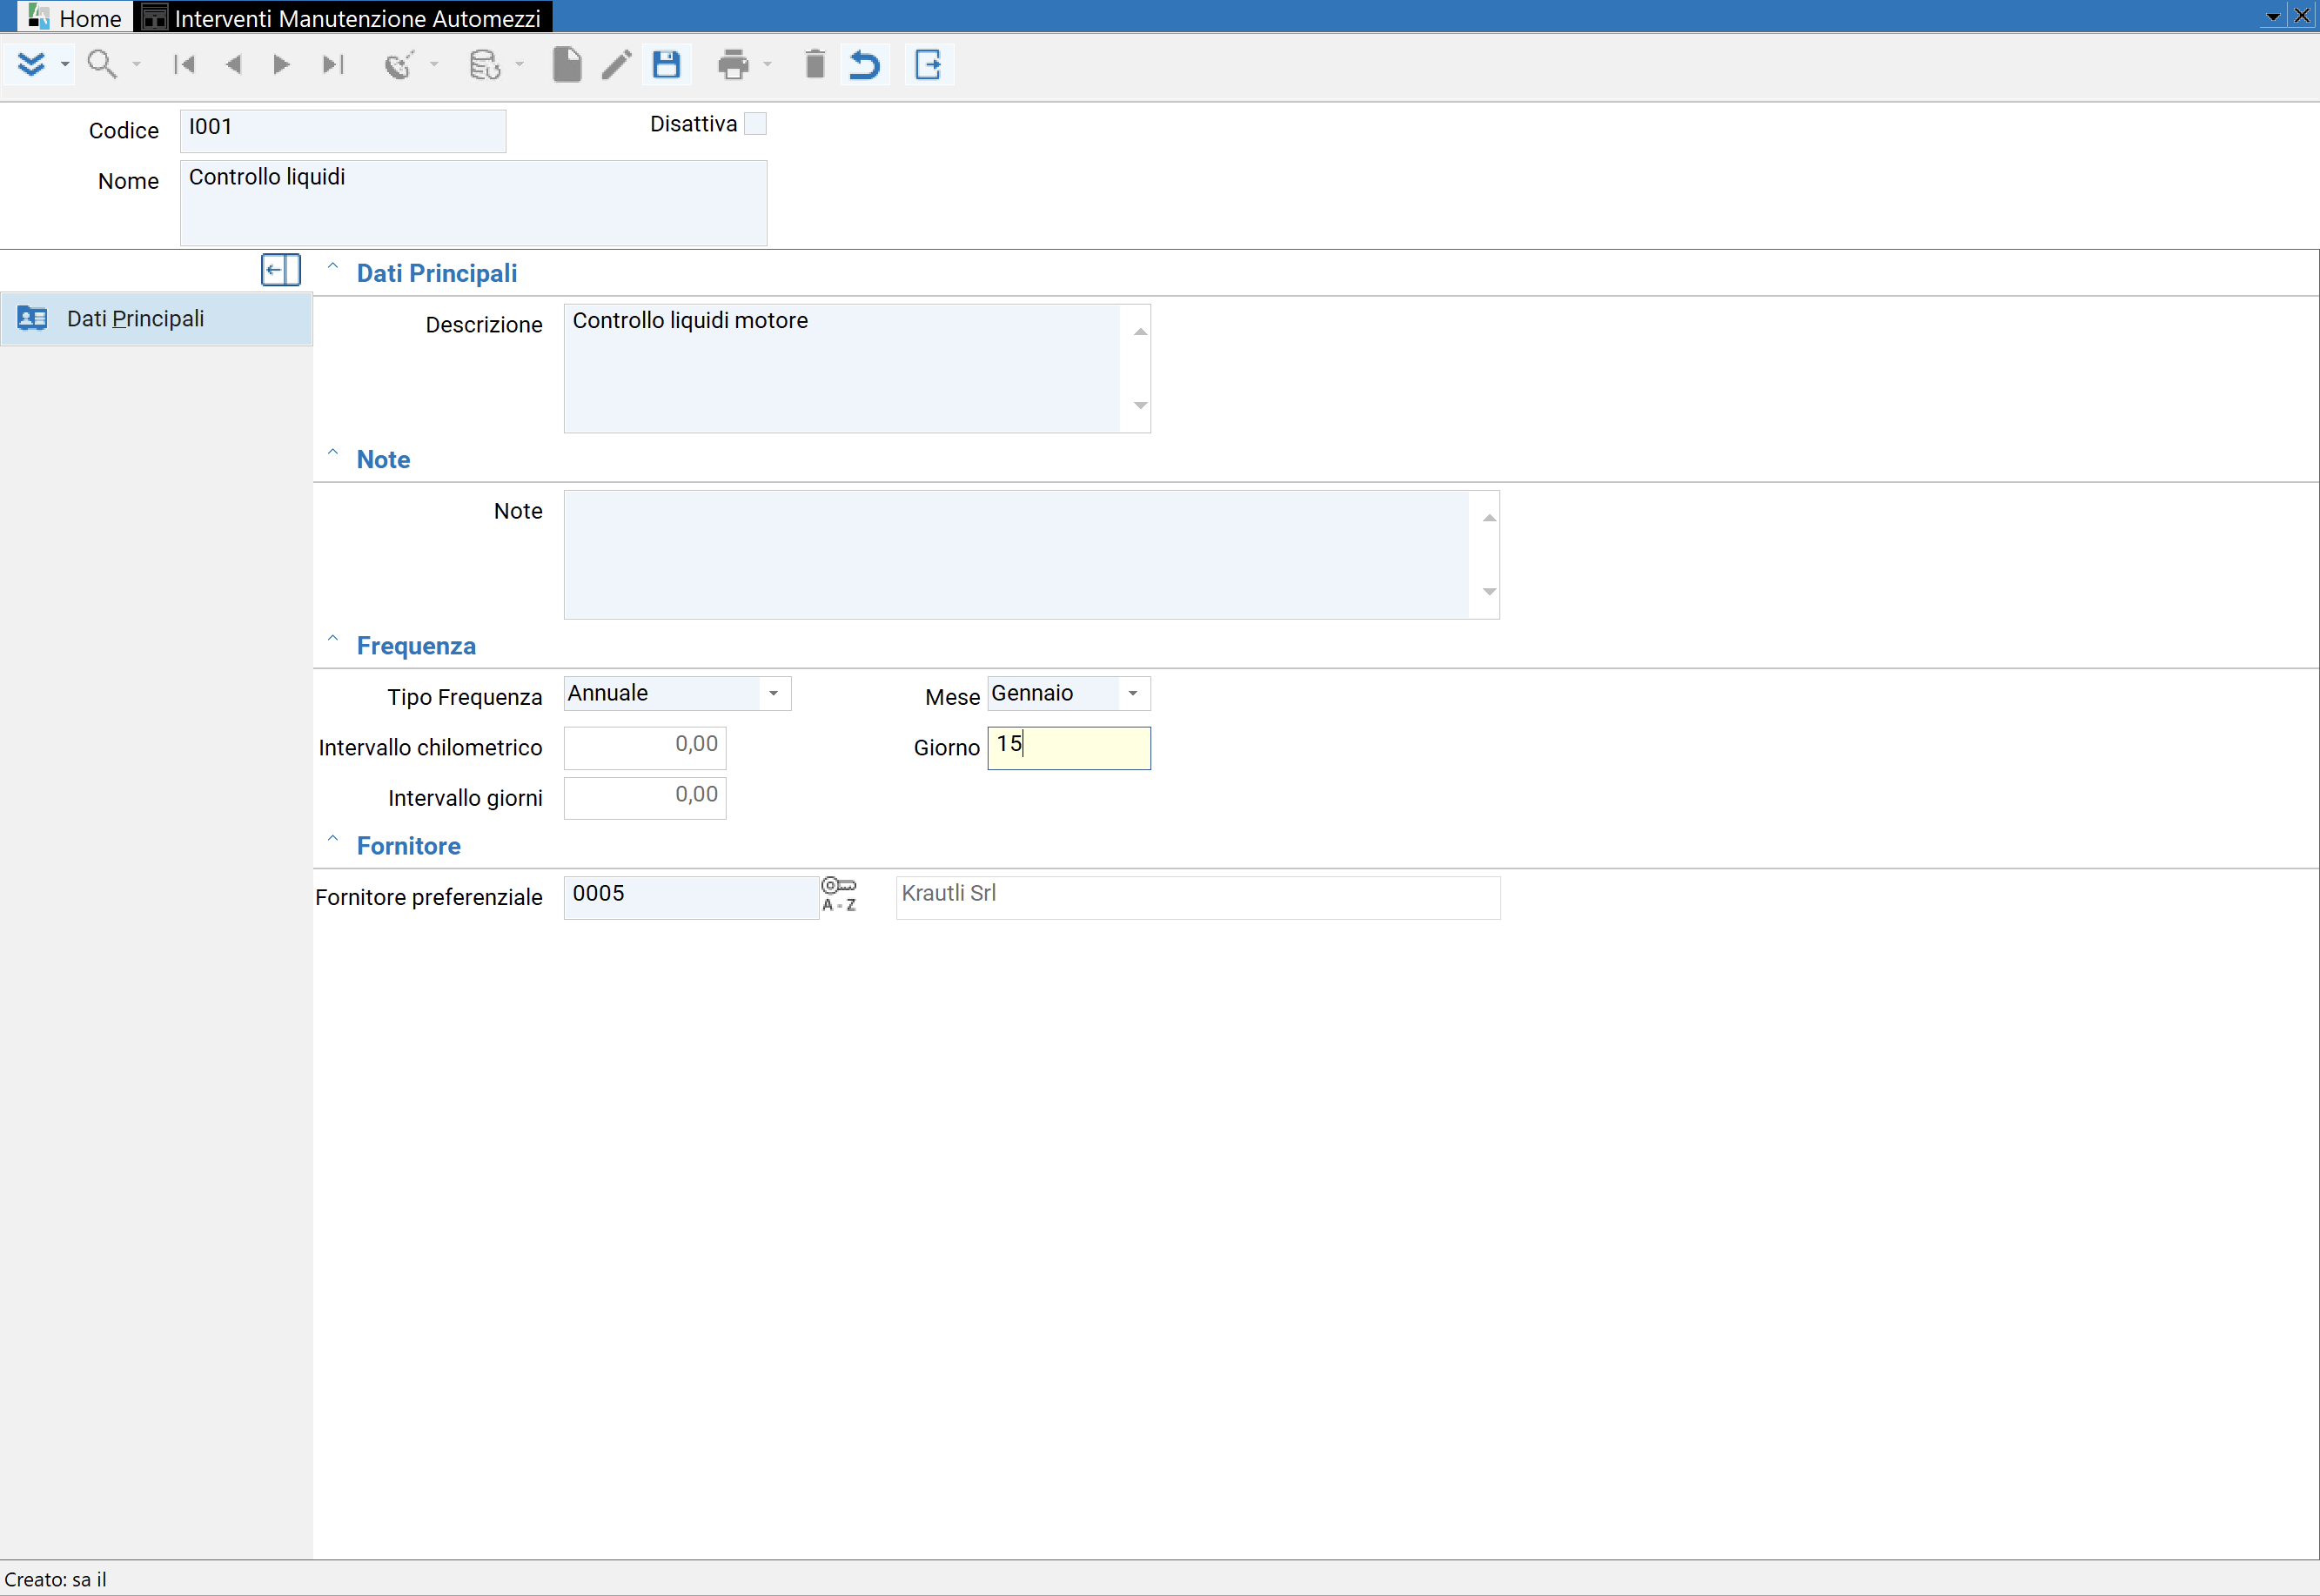
Task: Go to the last record
Action: (x=332, y=65)
